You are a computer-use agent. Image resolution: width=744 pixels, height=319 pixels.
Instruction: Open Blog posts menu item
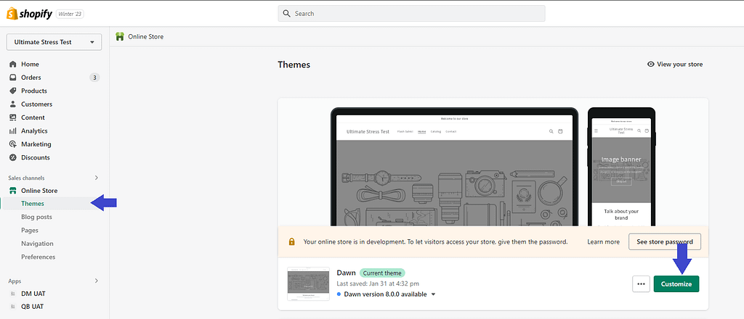(36, 217)
